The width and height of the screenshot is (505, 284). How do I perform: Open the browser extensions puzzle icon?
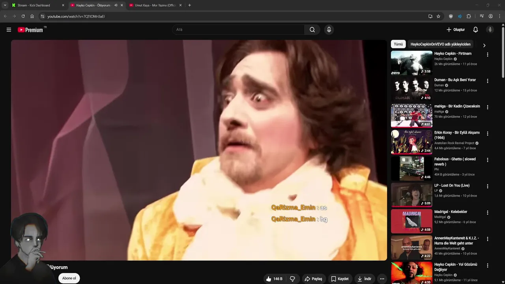469,16
